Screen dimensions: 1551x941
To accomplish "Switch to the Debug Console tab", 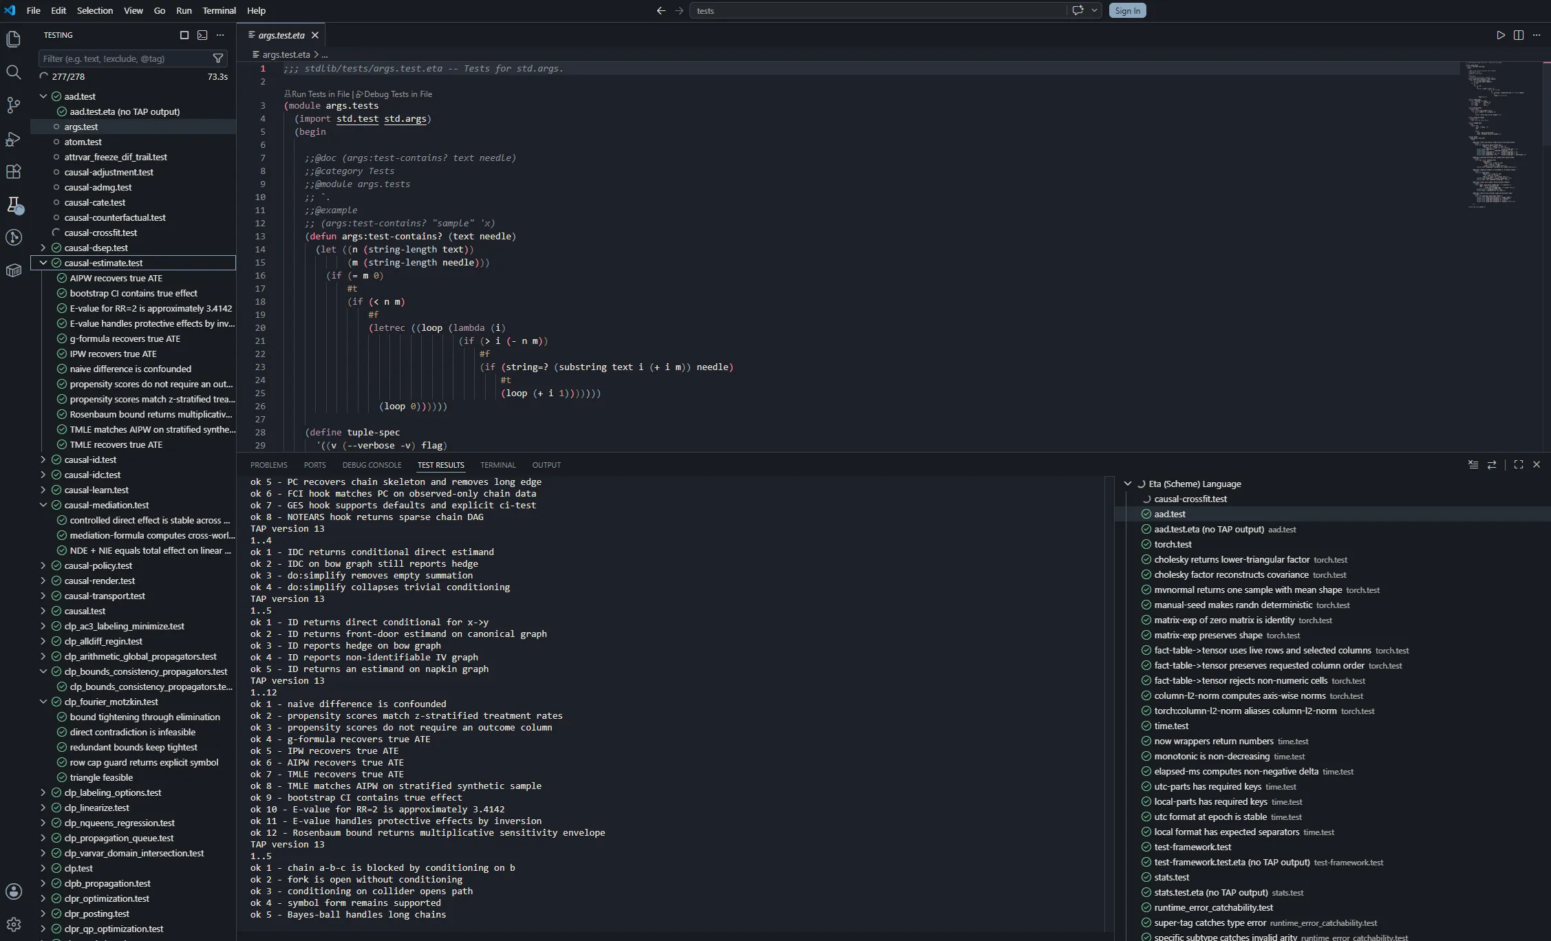I will point(372,465).
